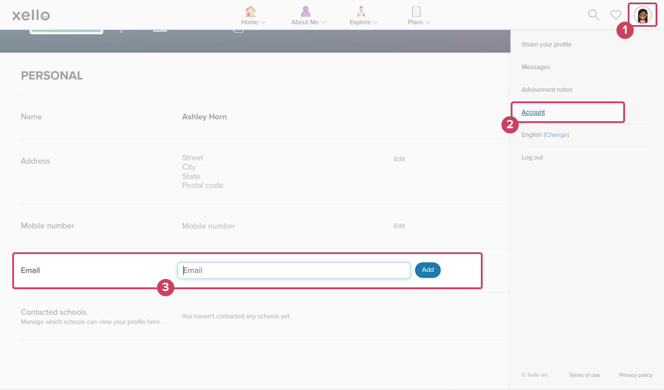Click Edit next to Address
Image resolution: width=664 pixels, height=390 pixels.
click(x=399, y=159)
